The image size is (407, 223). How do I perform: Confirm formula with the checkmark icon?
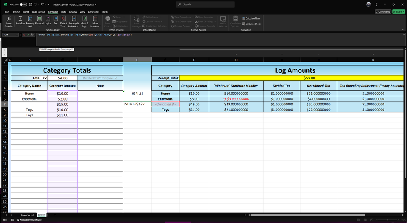(x=28, y=35)
